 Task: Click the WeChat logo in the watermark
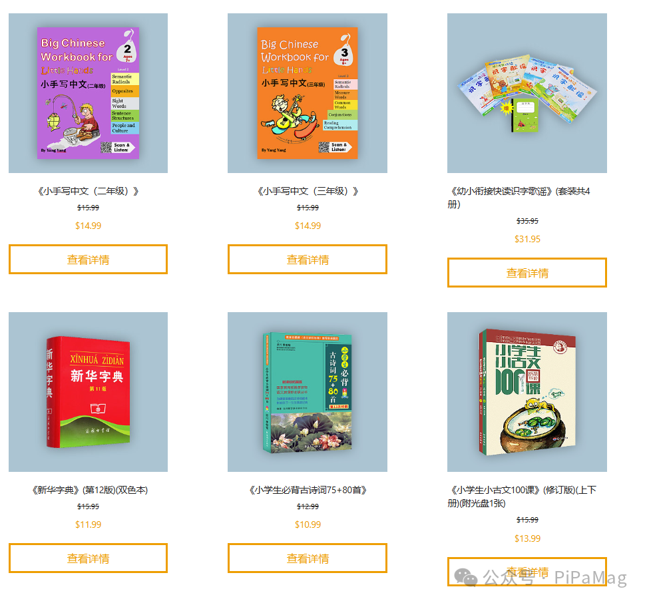(465, 577)
